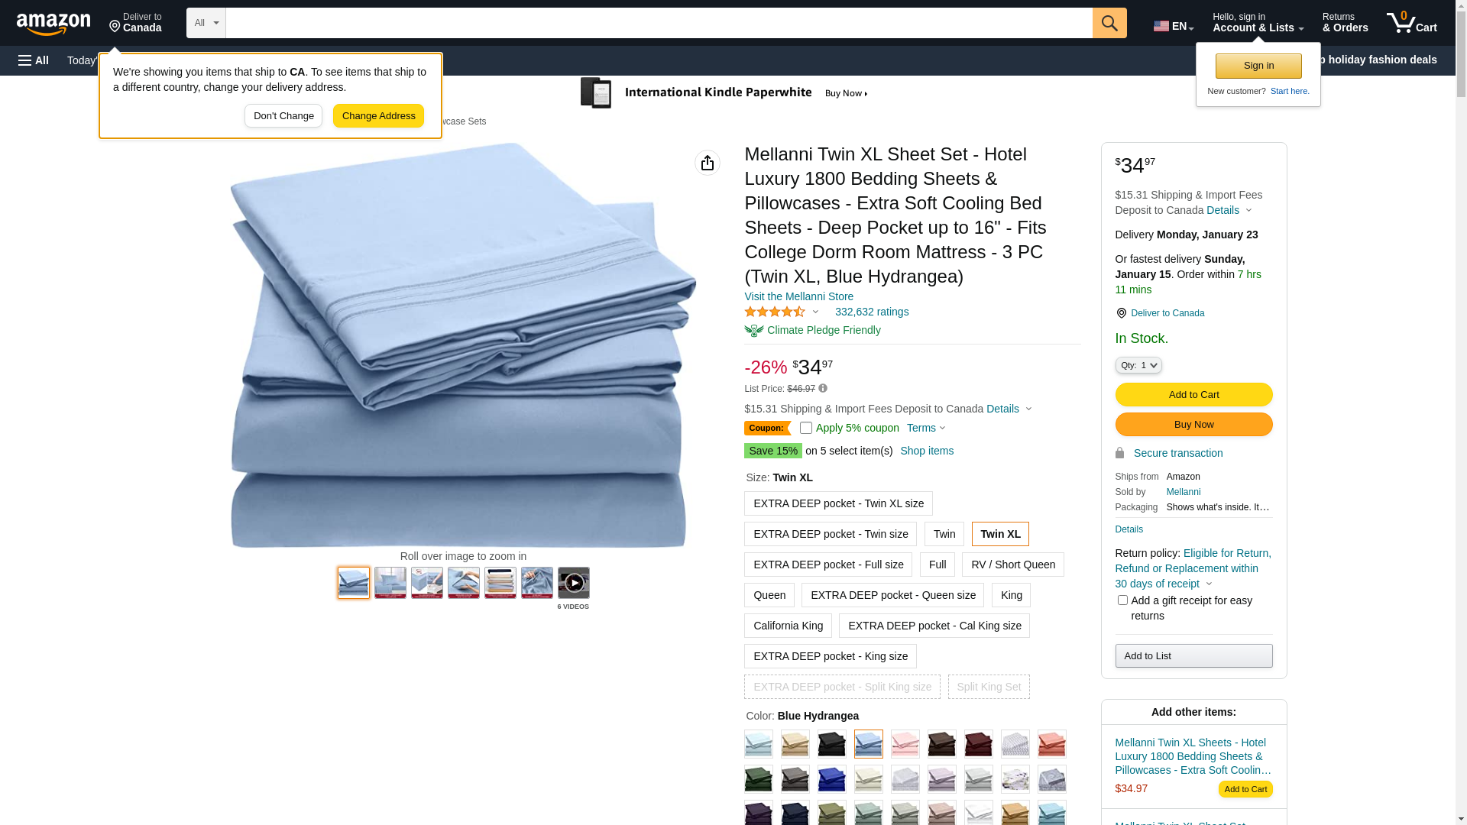Check the Apply 5% coupon box
Image resolution: width=1467 pixels, height=825 pixels.
[806, 428]
